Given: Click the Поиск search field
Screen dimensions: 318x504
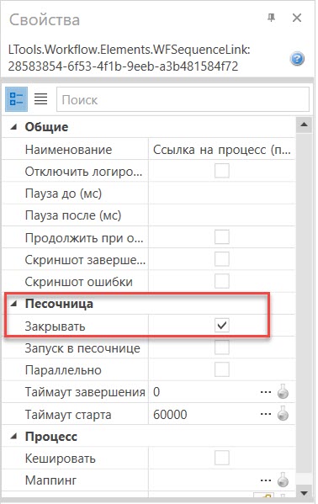Looking at the screenshot, I should [183, 100].
